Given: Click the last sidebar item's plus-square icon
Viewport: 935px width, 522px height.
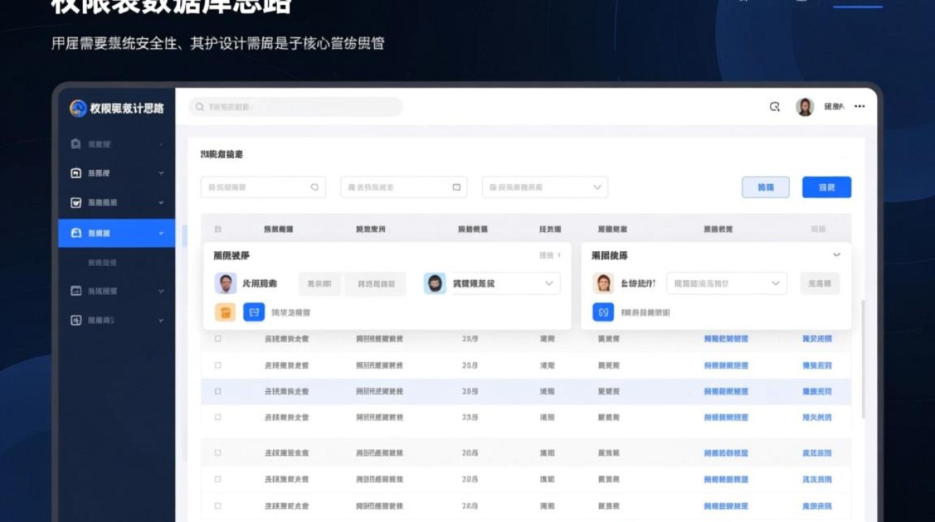Looking at the screenshot, I should 77,320.
